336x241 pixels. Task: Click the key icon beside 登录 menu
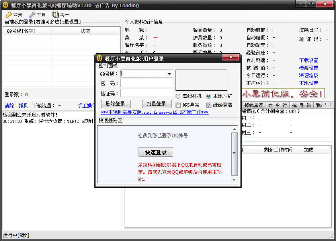coord(9,15)
